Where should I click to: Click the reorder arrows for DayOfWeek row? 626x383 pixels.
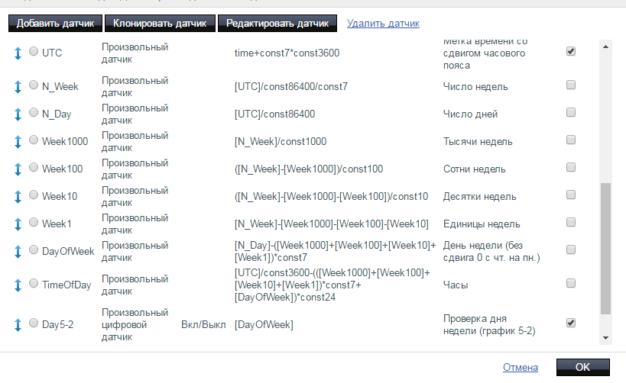tap(18, 251)
